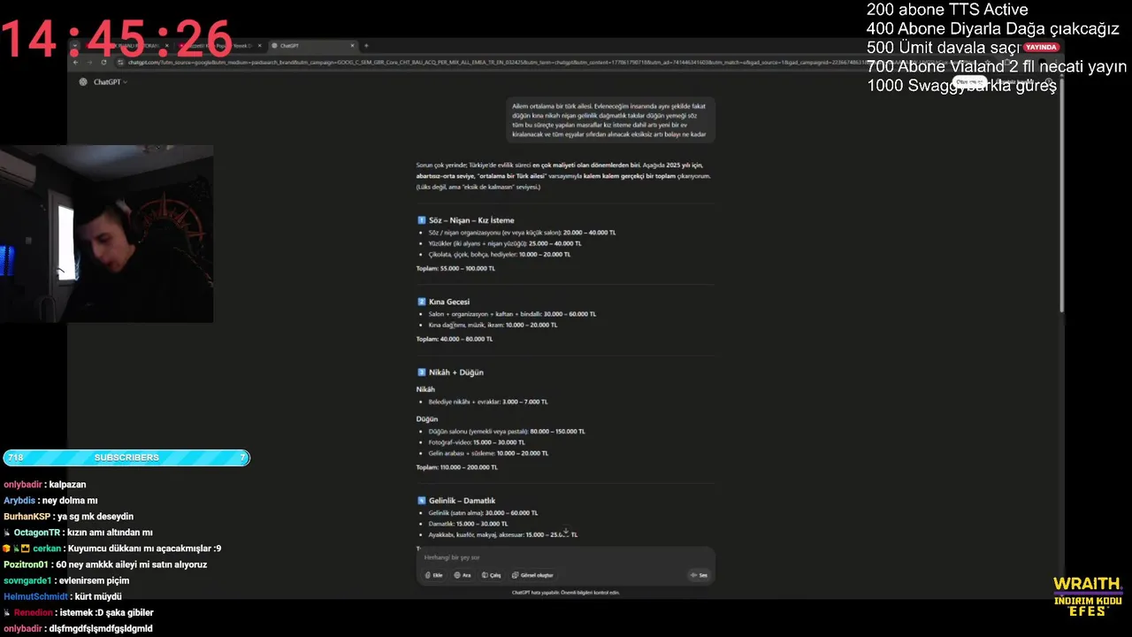Click the user message bubble 'Ailem ortalama'
This screenshot has height=637, width=1132.
pos(610,120)
